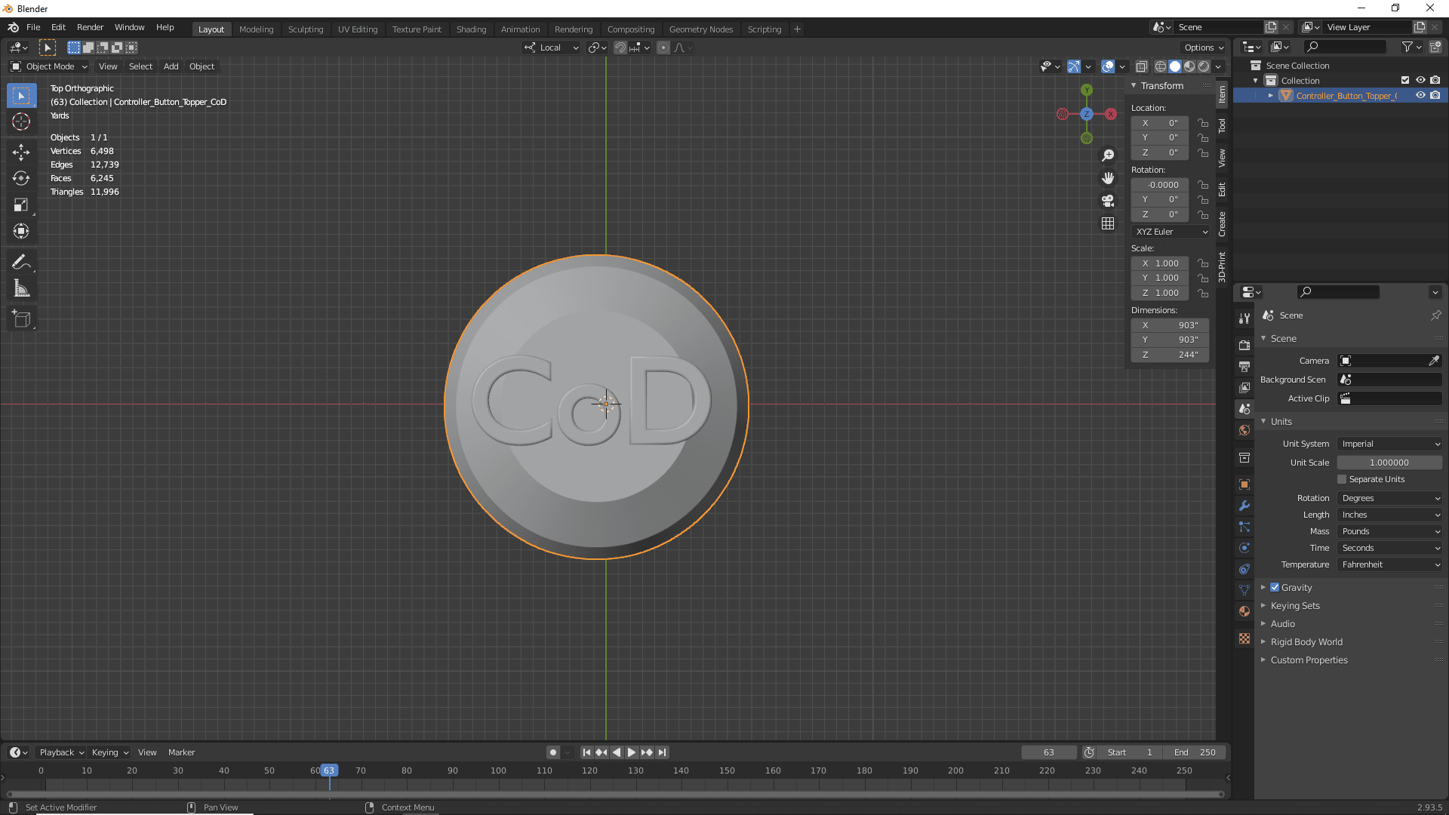Viewport: 1449px width, 815px height.
Task: Select the Transform tool
Action: tap(21, 232)
